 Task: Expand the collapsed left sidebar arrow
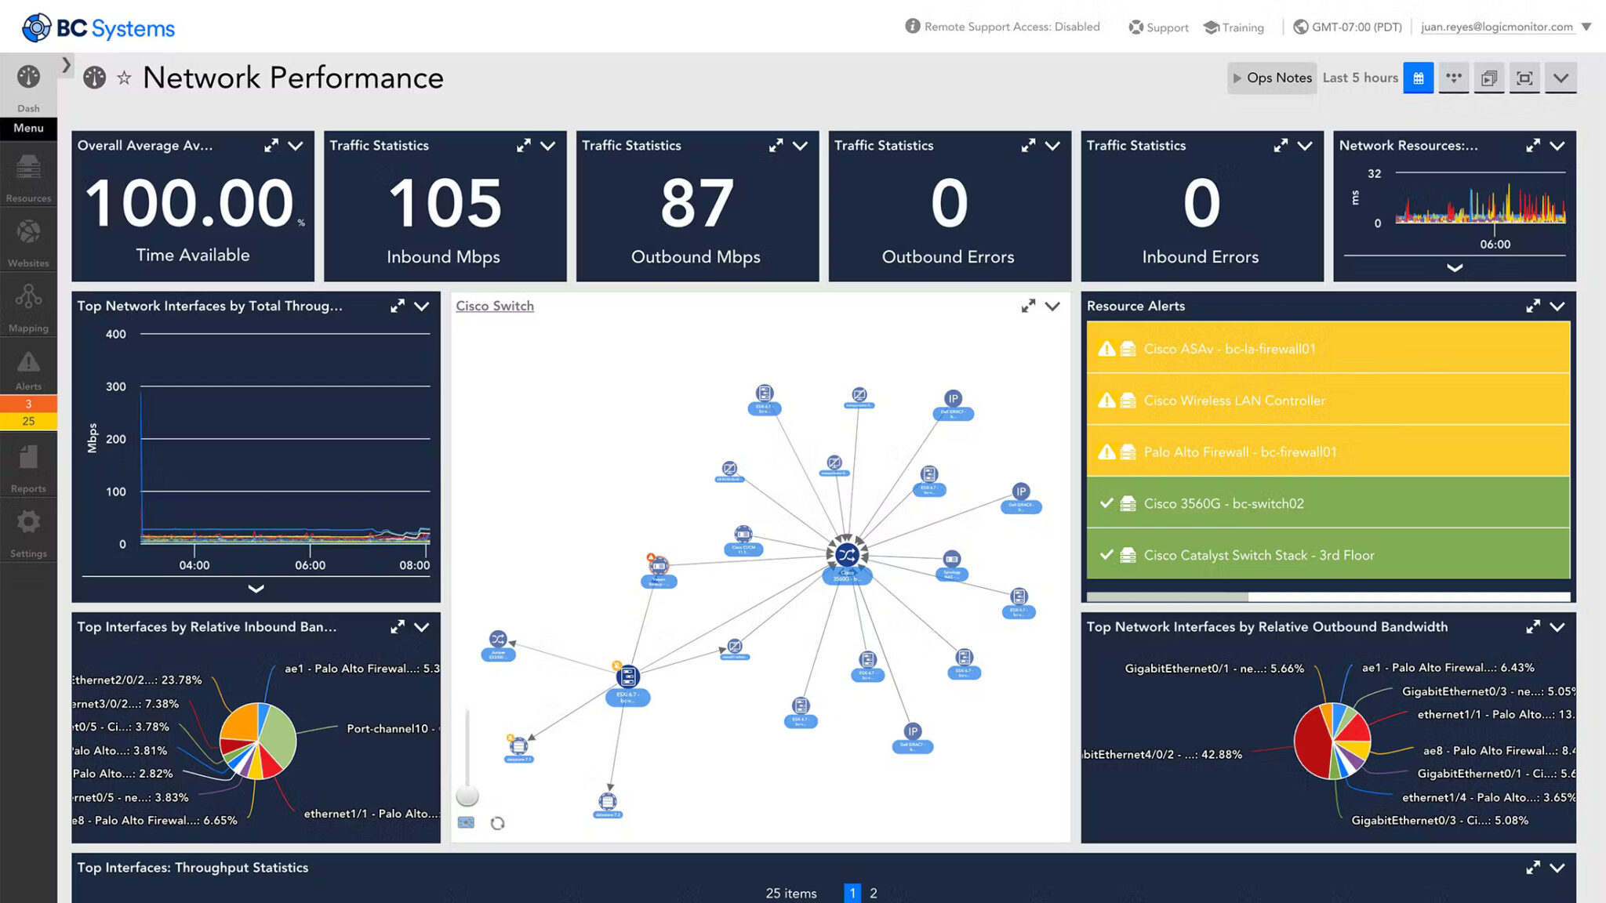[67, 65]
